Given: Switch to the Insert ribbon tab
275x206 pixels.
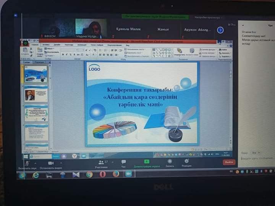Looking at the screenshot, I should tap(46, 45).
